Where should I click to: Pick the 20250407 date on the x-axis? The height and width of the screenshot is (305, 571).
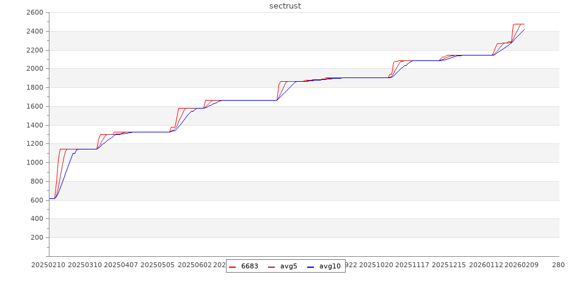click(x=121, y=265)
